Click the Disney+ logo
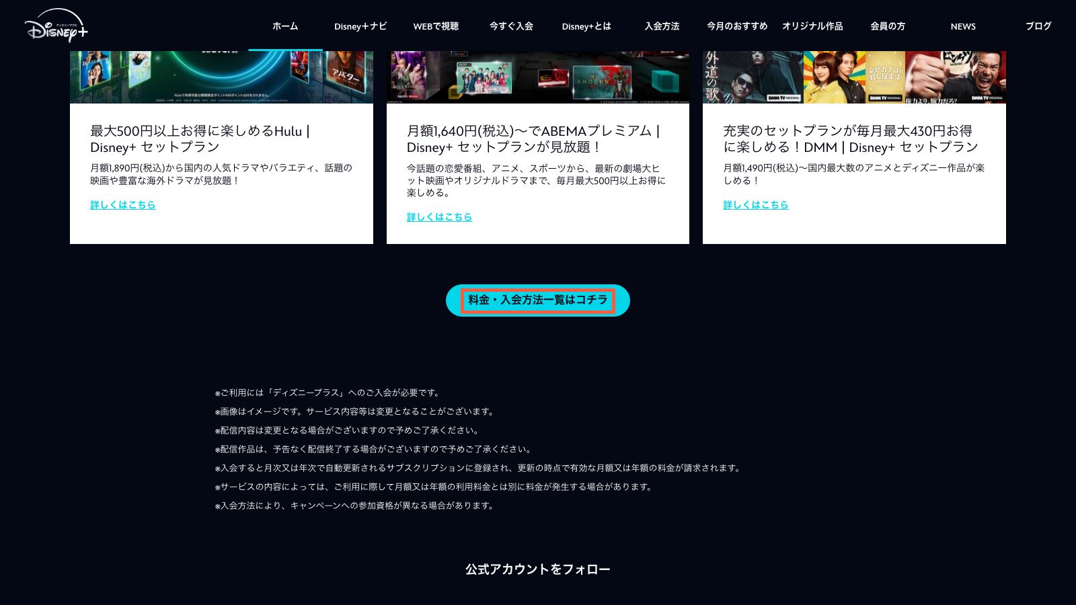Image resolution: width=1076 pixels, height=605 pixels. (x=56, y=26)
